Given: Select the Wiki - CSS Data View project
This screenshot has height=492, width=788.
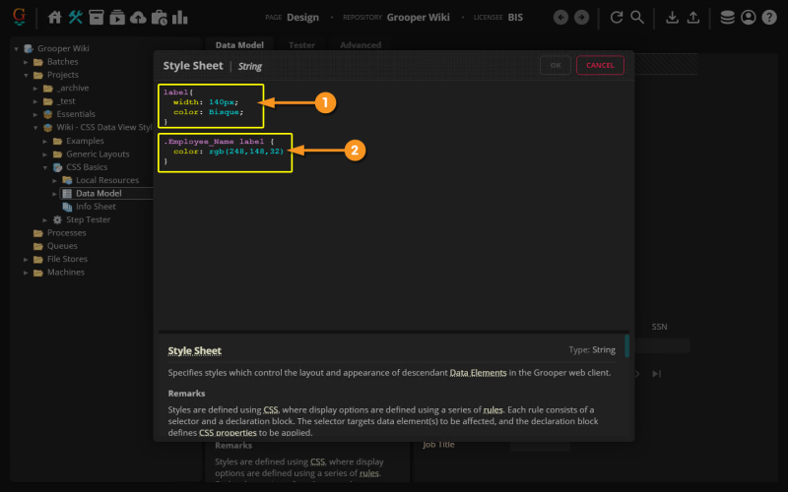Looking at the screenshot, I should 103,127.
